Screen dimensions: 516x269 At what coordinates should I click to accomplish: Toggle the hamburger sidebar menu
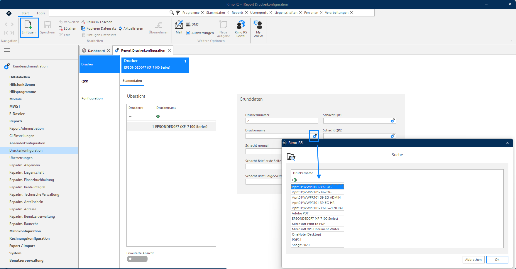click(7, 50)
